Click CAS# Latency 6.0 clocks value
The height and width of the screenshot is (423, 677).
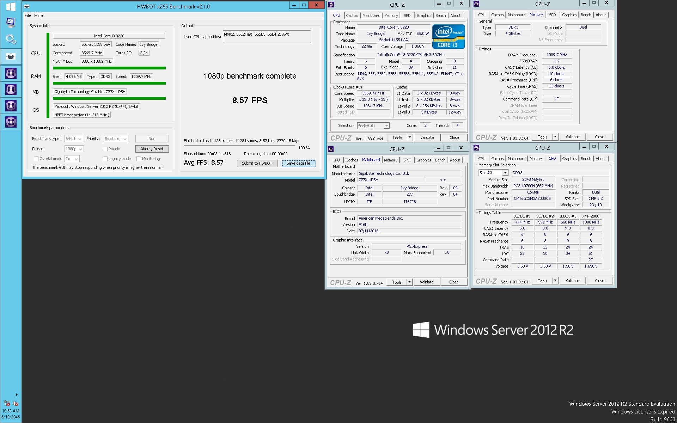[557, 67]
